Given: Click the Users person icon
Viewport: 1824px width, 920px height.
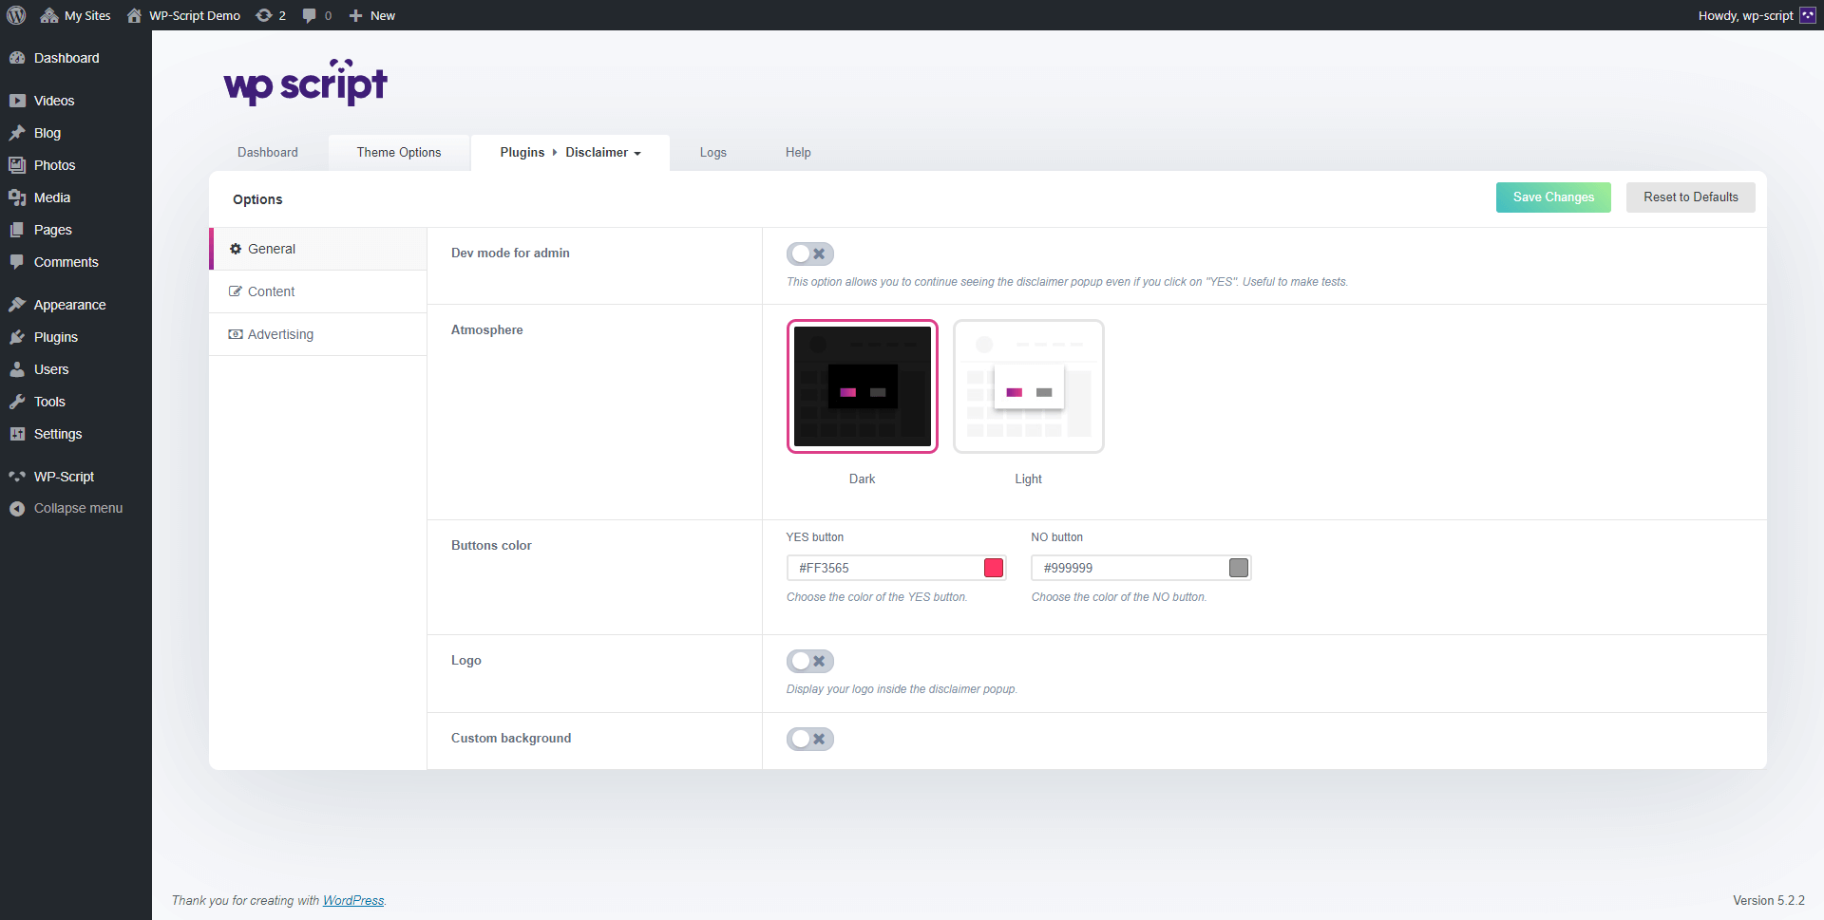Looking at the screenshot, I should (17, 369).
